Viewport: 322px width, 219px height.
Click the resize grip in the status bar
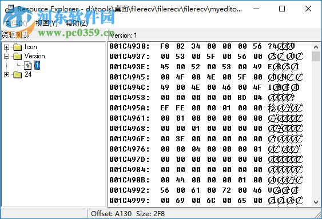point(318,215)
